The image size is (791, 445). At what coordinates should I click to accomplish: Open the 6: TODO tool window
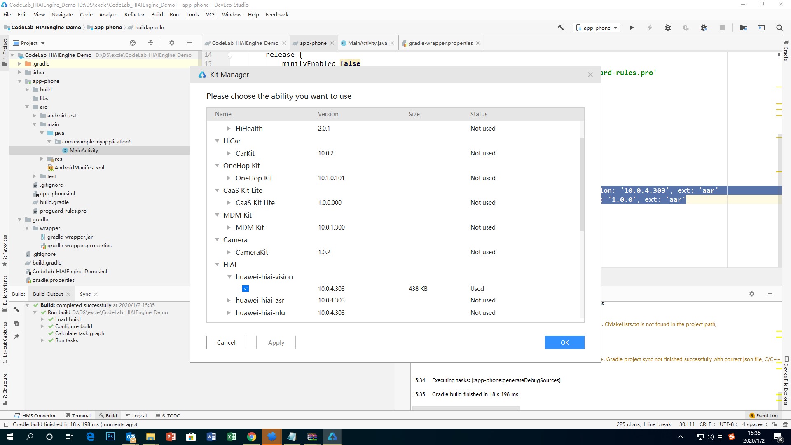[168, 415]
